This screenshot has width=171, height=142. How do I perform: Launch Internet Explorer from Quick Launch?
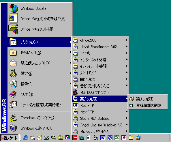(x=26, y=138)
